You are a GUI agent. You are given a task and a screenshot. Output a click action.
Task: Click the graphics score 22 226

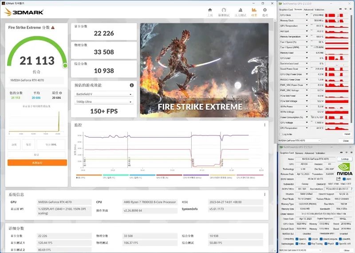pyautogui.click(x=104, y=34)
